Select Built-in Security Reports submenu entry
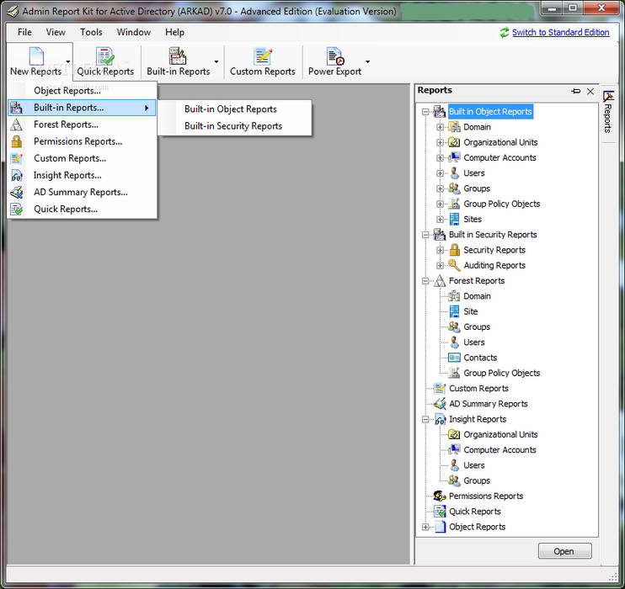The height and width of the screenshot is (589, 625). click(x=234, y=126)
